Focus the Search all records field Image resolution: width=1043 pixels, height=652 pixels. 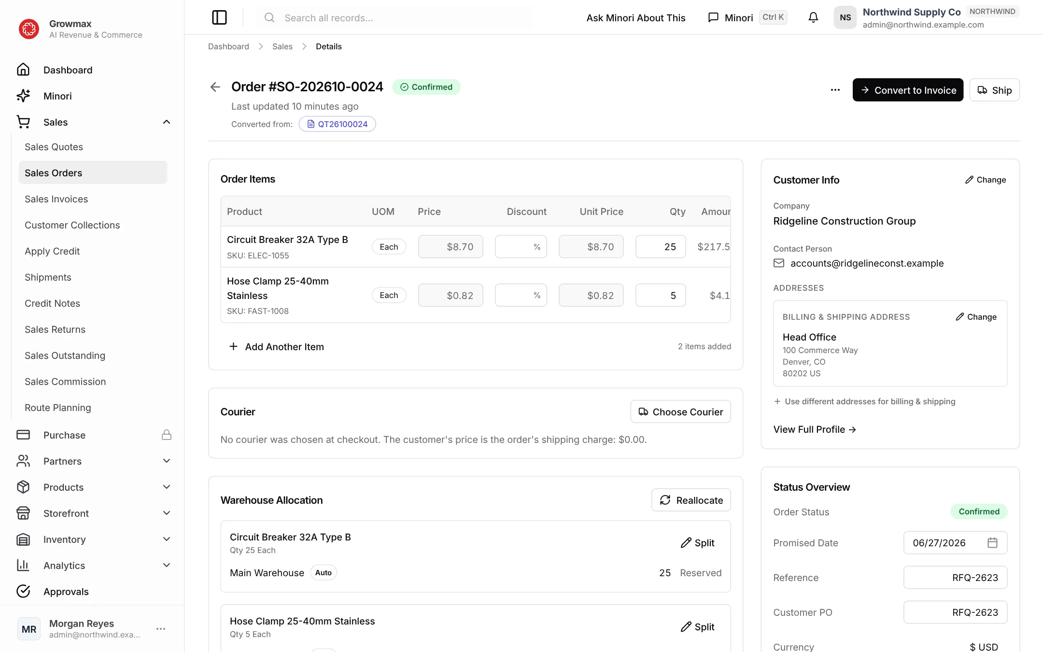(395, 17)
